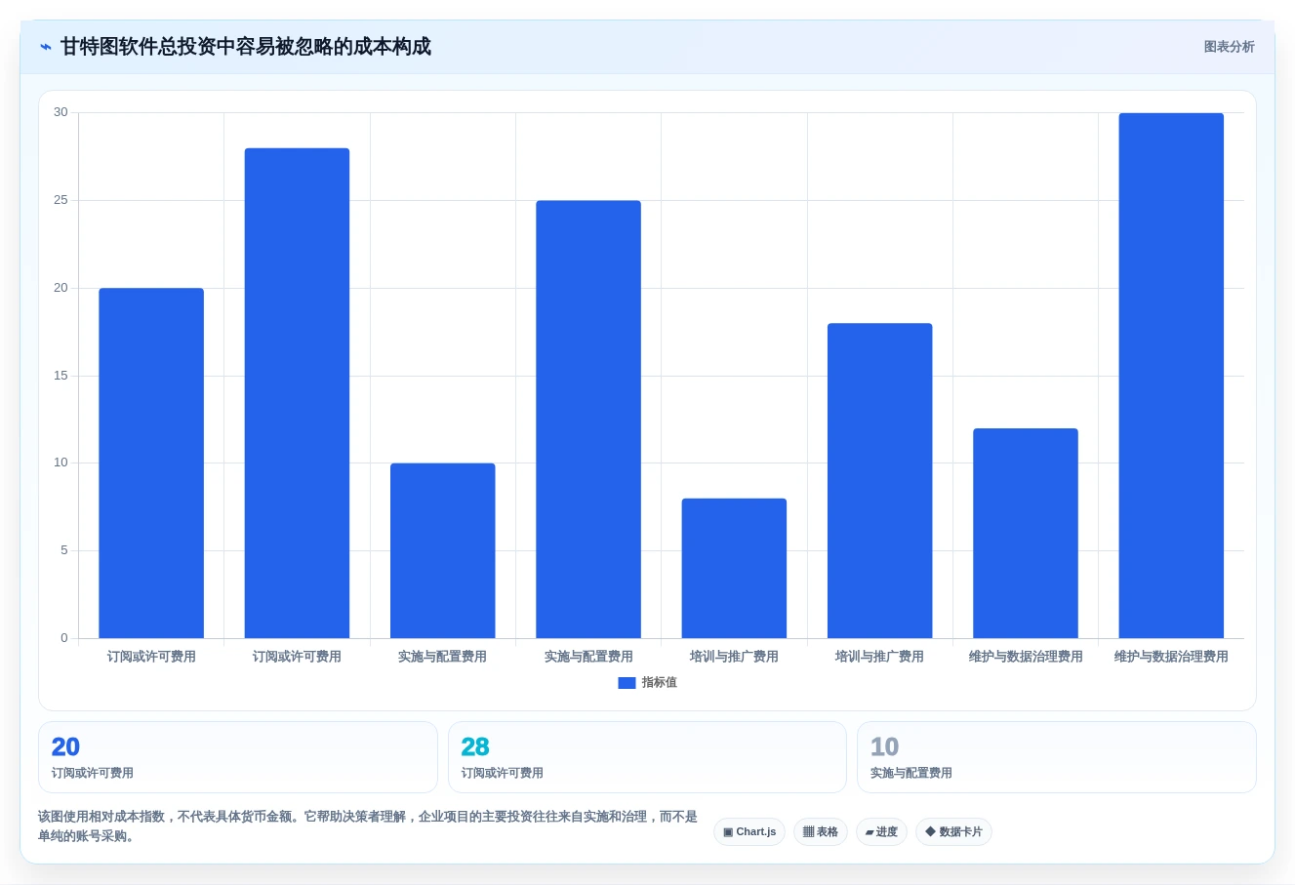Click the diamond icon in the 数据卡片 chip
The image size is (1295, 885).
click(930, 832)
